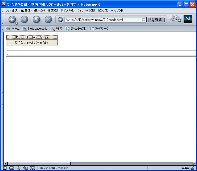This screenshot has width=197, height=171.
Task: Toggle online/offline connection icon in status bar
Action: [x=185, y=168]
